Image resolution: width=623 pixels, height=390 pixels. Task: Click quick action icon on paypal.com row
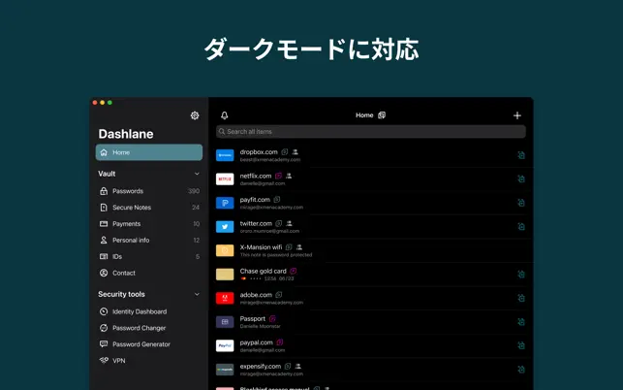pos(521,345)
